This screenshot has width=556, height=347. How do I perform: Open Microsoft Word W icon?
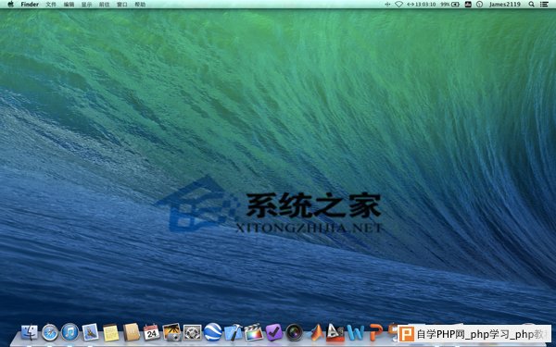356,332
